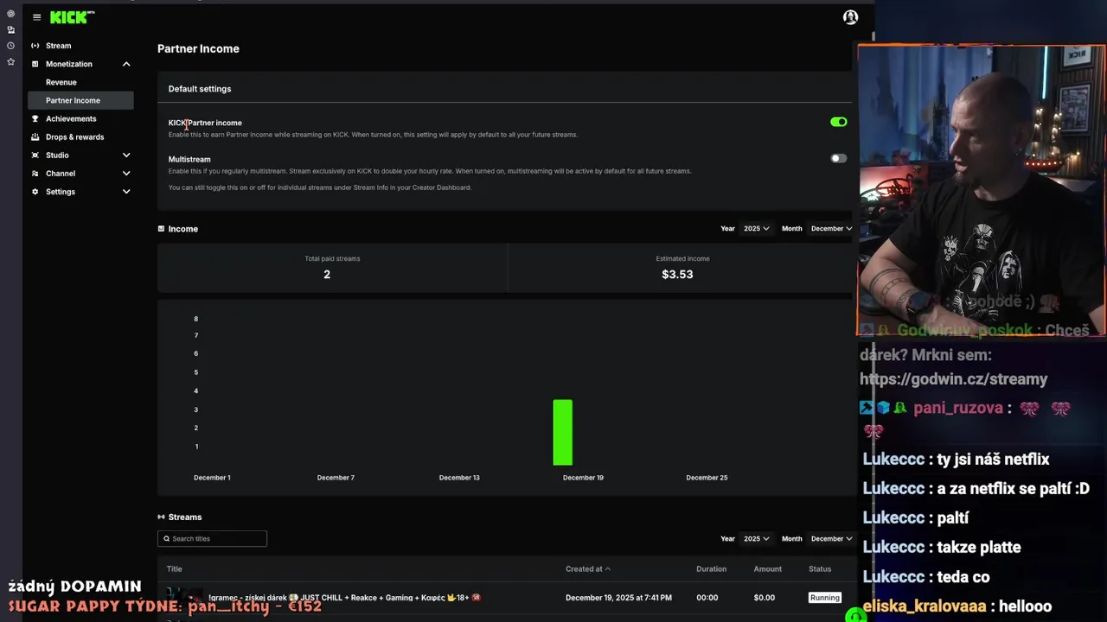The image size is (1107, 622).
Task: Click the Income section header icon
Action: pos(161,229)
